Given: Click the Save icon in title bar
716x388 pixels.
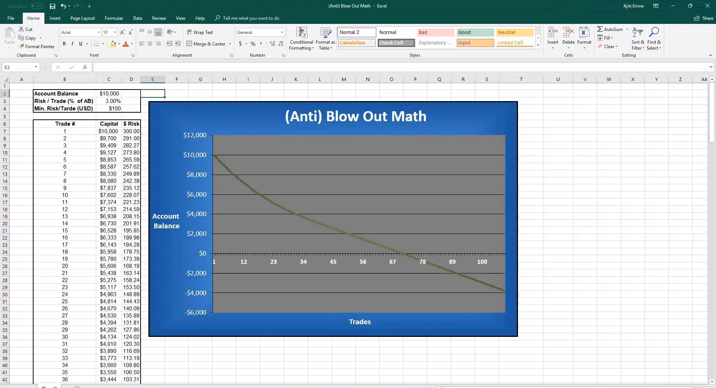Looking at the screenshot, I should click(53, 6).
